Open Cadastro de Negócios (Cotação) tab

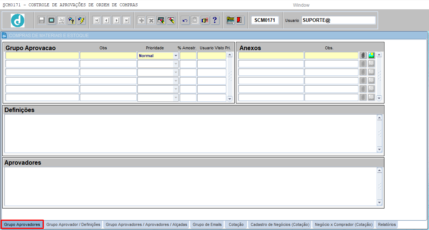pyautogui.click(x=280, y=224)
